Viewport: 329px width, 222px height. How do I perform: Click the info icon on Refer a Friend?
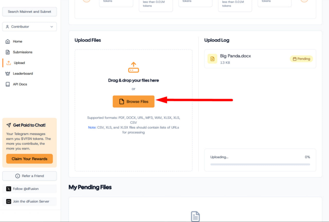(x=17, y=176)
